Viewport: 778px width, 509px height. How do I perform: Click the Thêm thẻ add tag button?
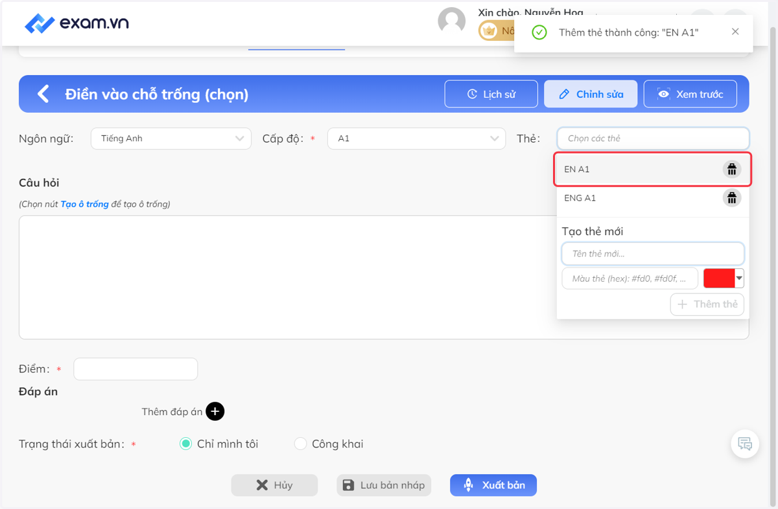coord(707,304)
